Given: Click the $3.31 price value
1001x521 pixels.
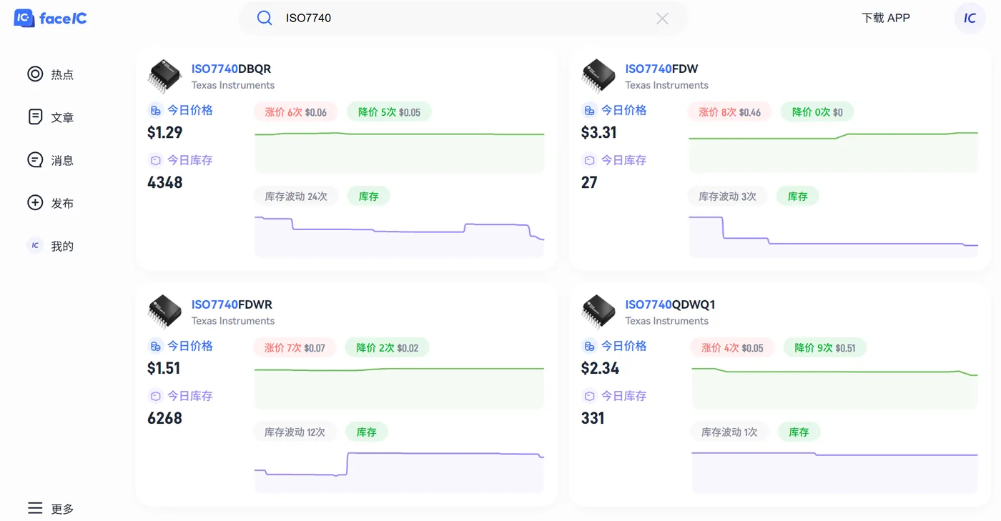Looking at the screenshot, I should (x=599, y=132).
